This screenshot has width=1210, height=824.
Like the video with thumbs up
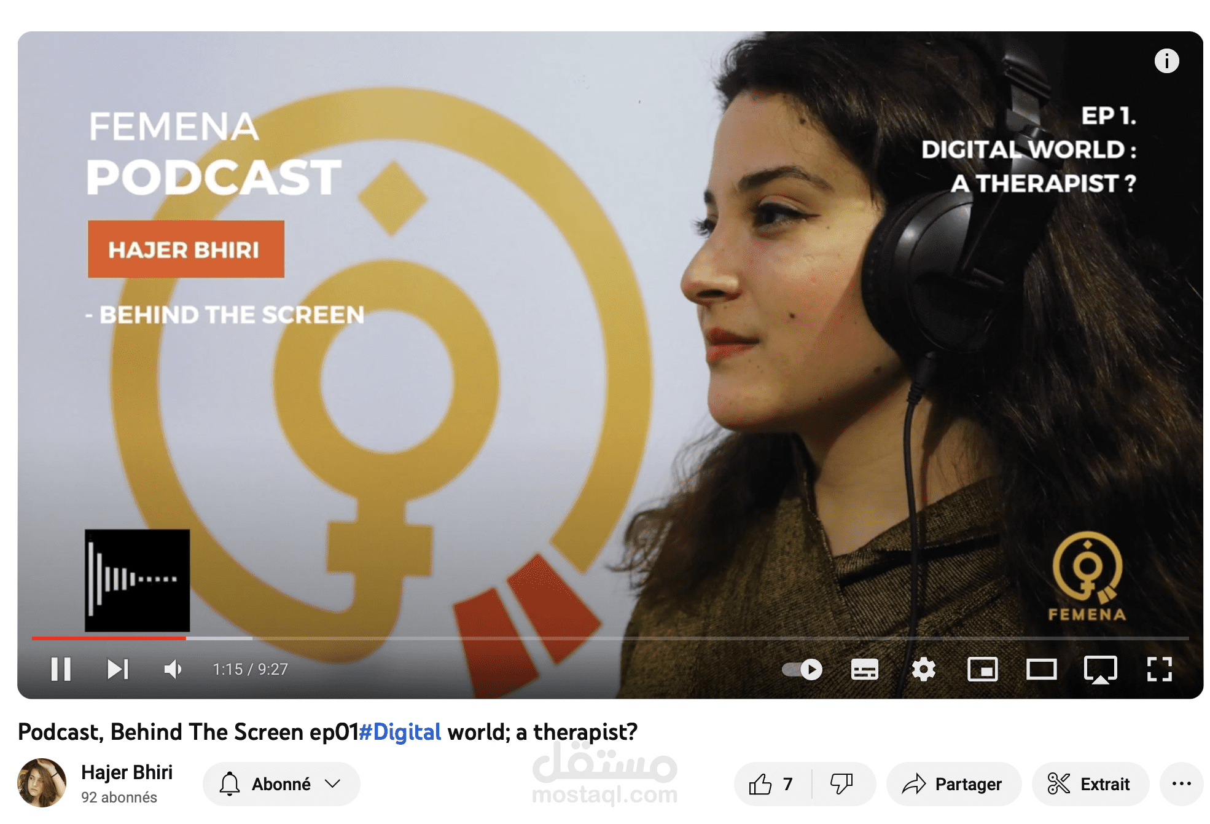(772, 784)
